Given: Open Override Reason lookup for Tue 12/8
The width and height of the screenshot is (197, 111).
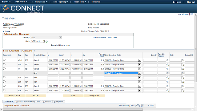Looking at the screenshot, I should (x=167, y=90).
